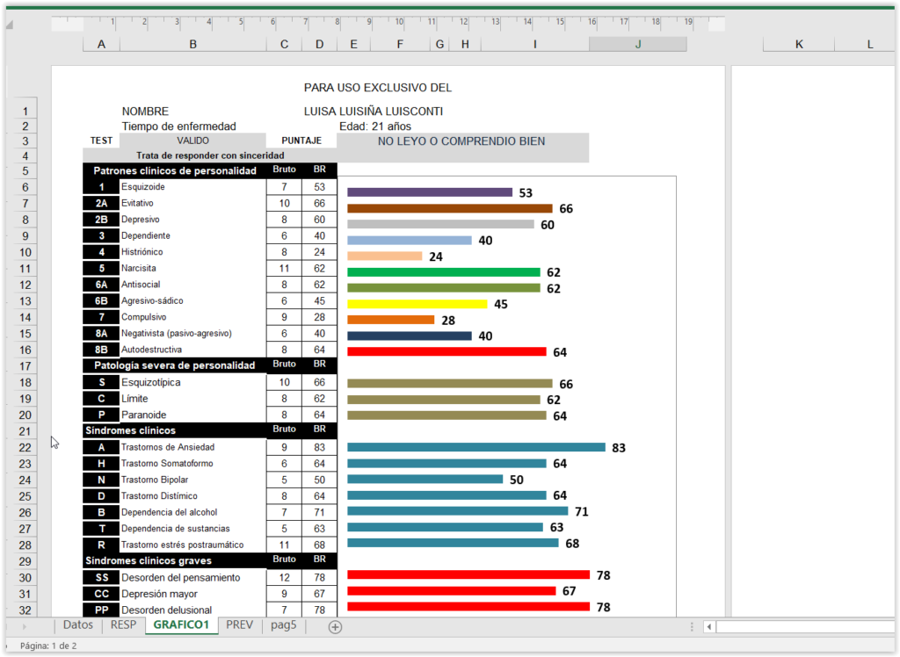The image size is (900, 657).
Task: Click the red Autodestructiva bar with value 64
Action: [x=446, y=351]
